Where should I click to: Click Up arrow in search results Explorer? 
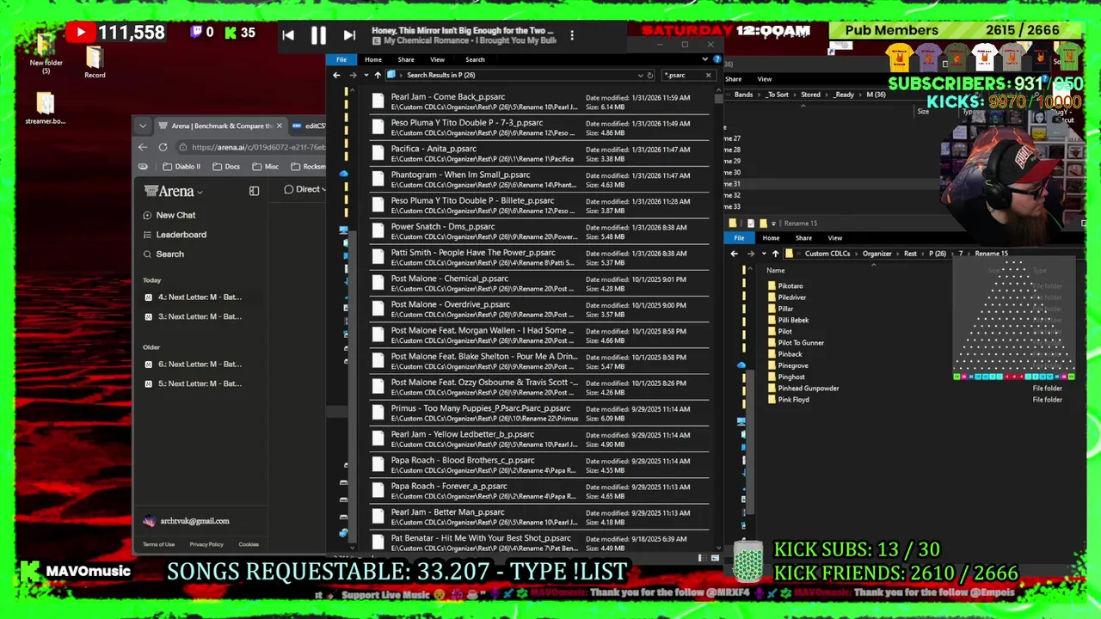coord(377,75)
